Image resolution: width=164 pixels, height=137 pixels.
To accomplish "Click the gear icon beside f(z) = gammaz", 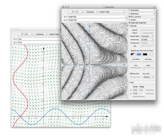I will pyautogui.click(x=130, y=17).
